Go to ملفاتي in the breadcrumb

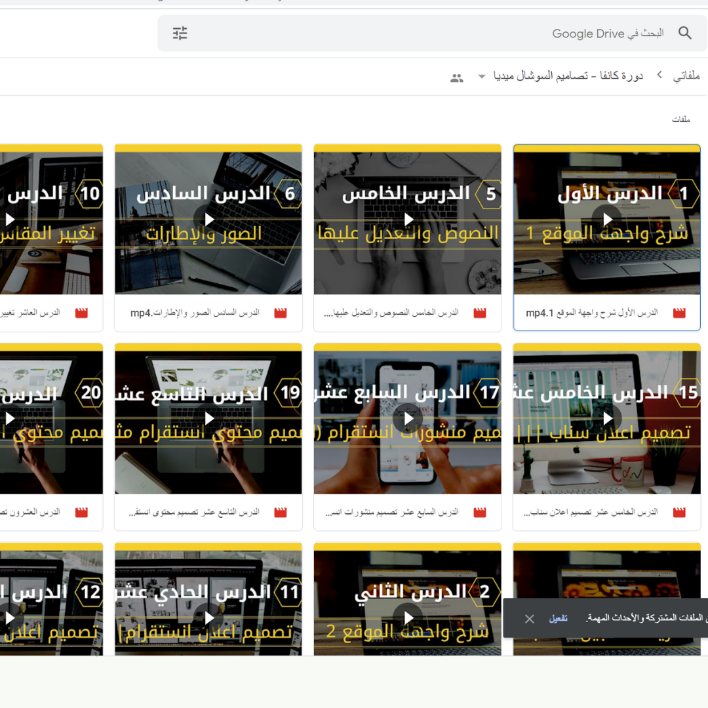(686, 76)
